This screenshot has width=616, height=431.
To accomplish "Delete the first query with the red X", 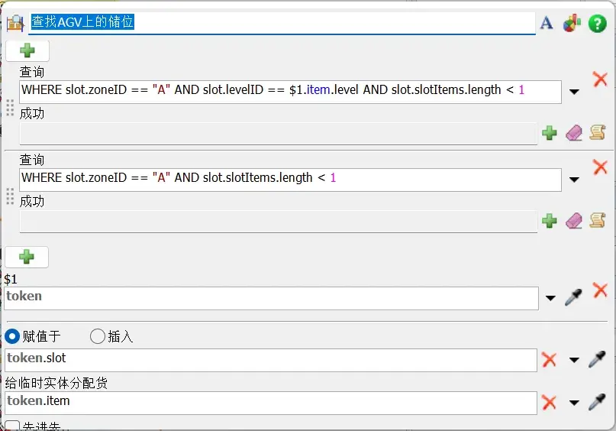I will pyautogui.click(x=600, y=79).
